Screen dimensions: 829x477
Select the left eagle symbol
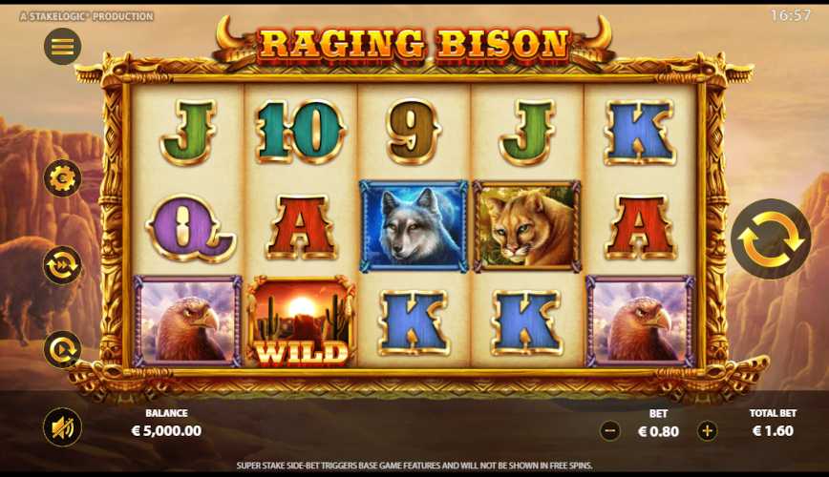[x=187, y=321]
